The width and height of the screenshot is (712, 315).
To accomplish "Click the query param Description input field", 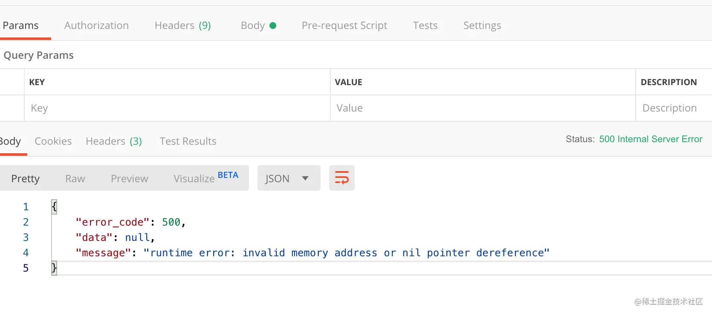I will coord(674,108).
